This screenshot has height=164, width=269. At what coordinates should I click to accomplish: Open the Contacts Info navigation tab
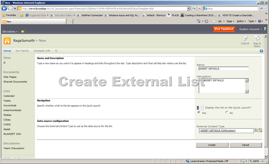(42, 51)
